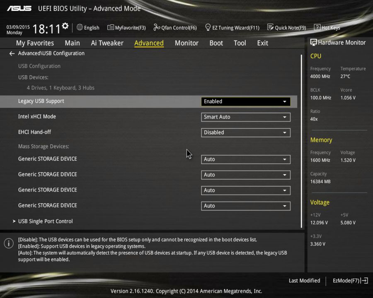Expand USB Single Port Control

click(x=45, y=221)
